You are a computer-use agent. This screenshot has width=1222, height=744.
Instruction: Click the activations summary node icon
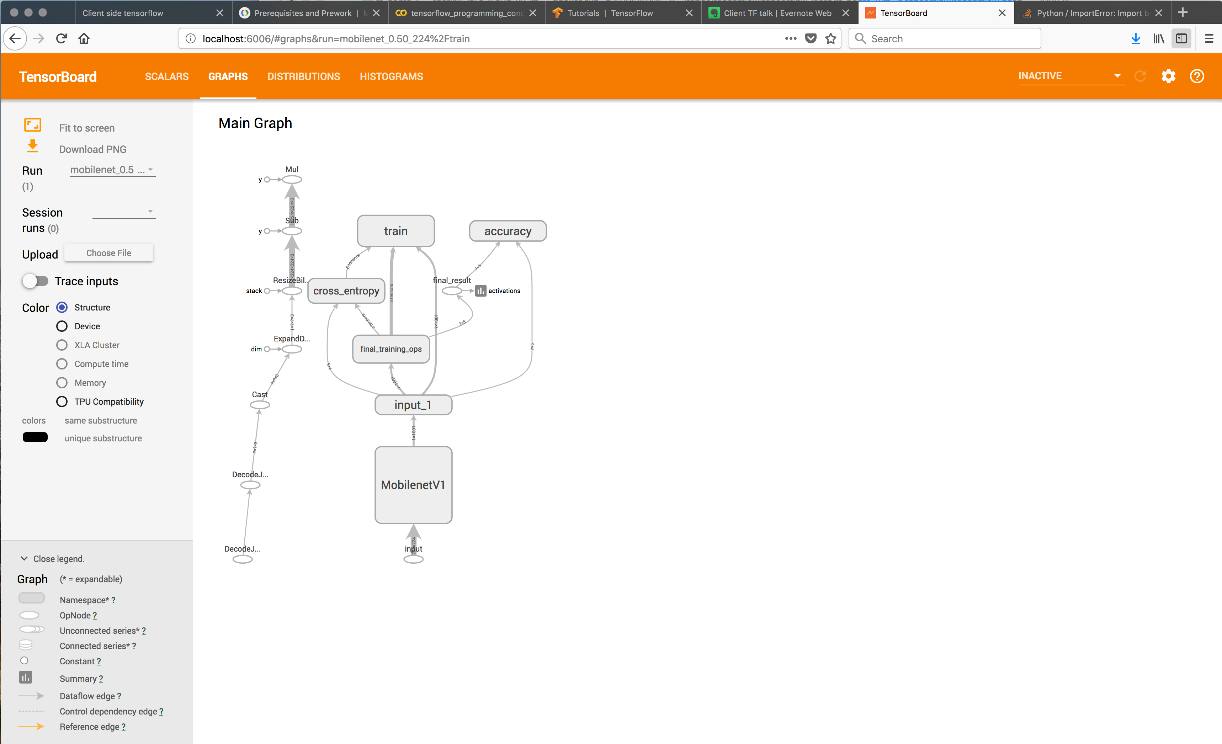tap(480, 291)
